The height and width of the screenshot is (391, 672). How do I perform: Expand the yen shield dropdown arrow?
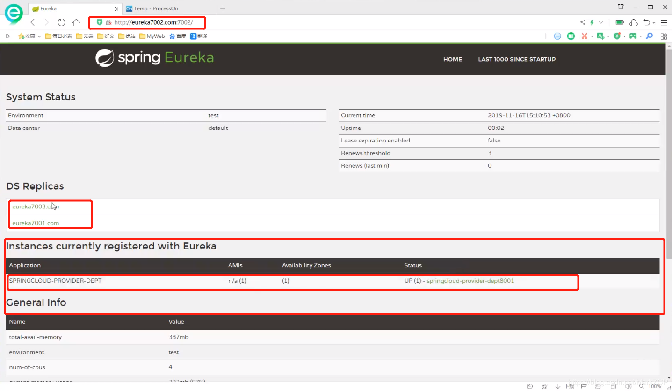coord(624,36)
